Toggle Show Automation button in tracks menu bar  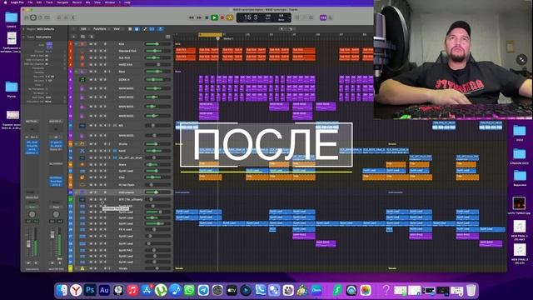pos(145,29)
